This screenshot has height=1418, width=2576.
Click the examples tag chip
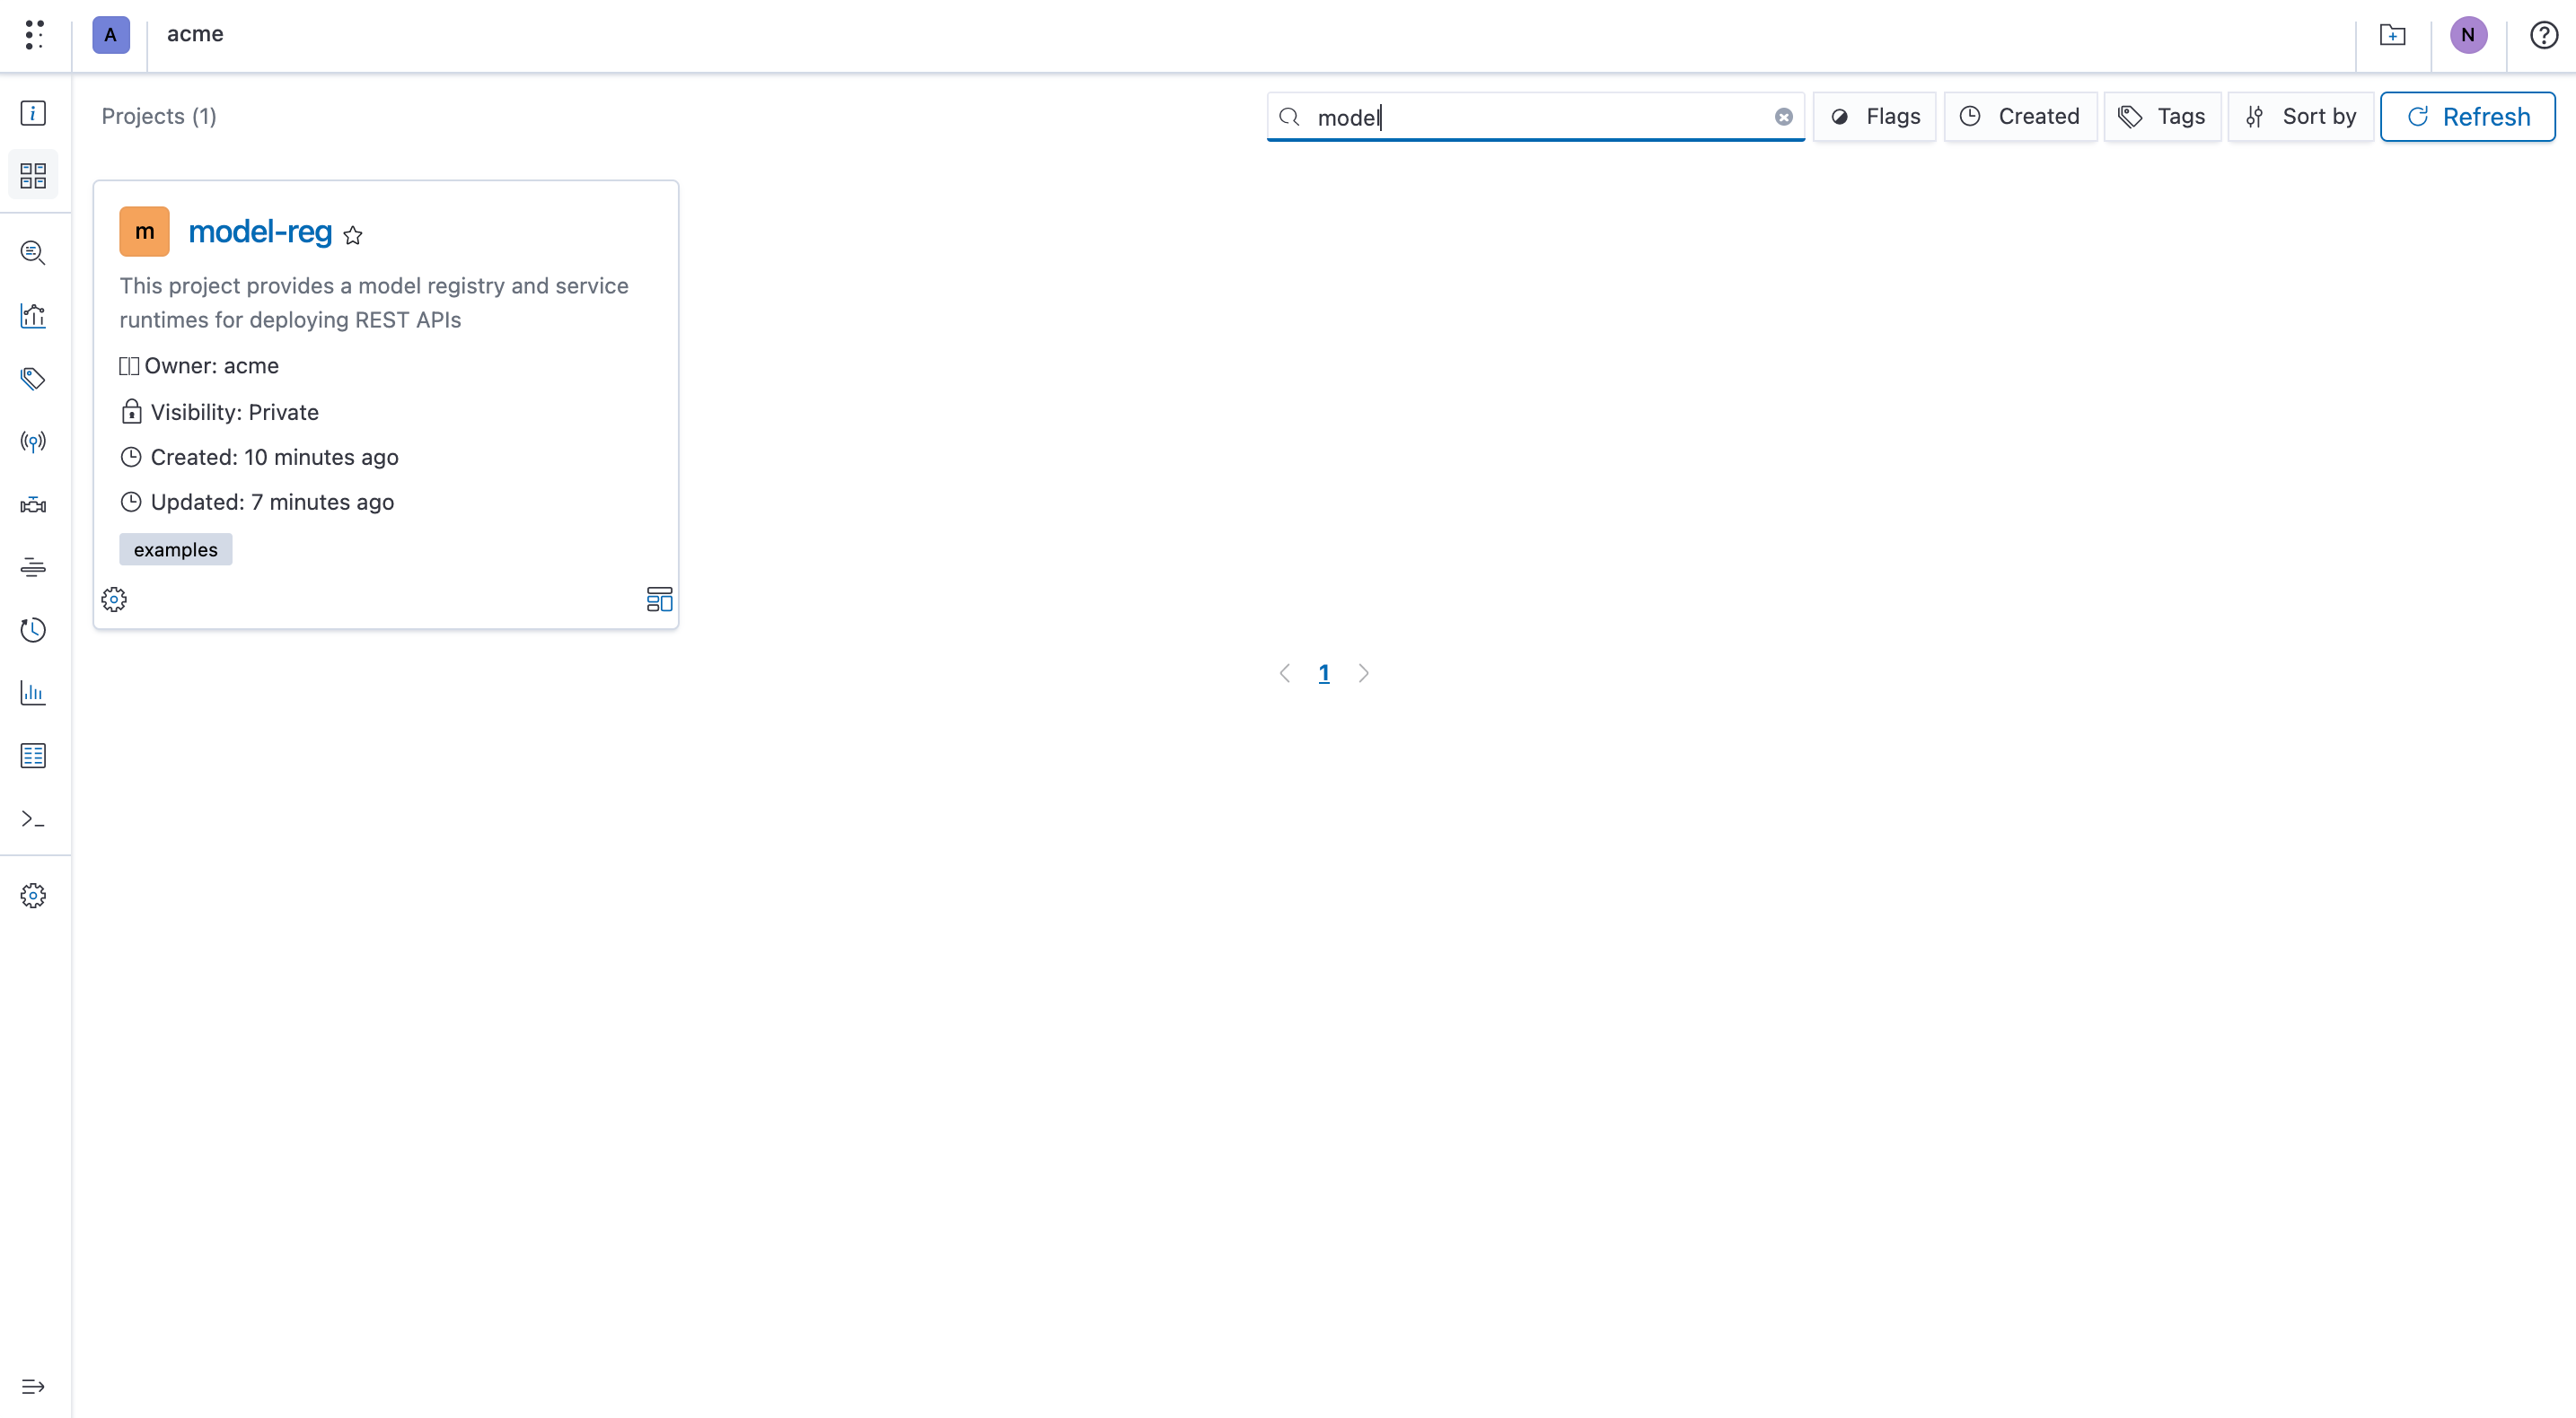point(175,549)
